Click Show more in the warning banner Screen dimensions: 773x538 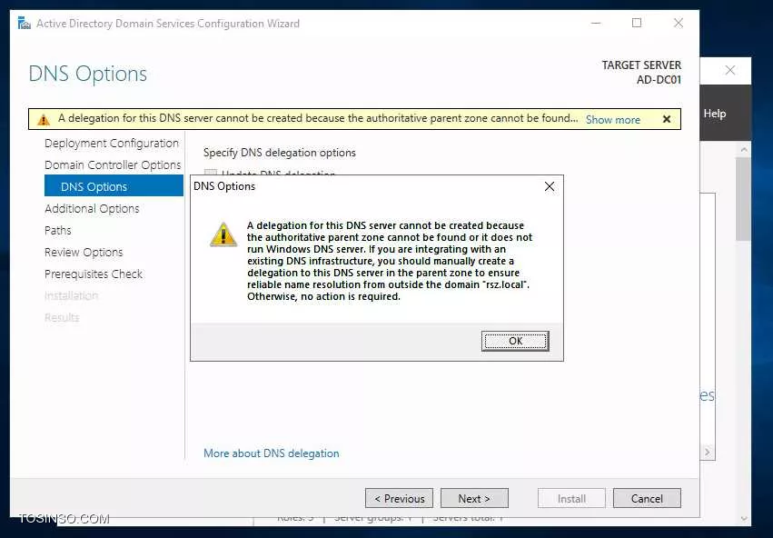(x=613, y=119)
